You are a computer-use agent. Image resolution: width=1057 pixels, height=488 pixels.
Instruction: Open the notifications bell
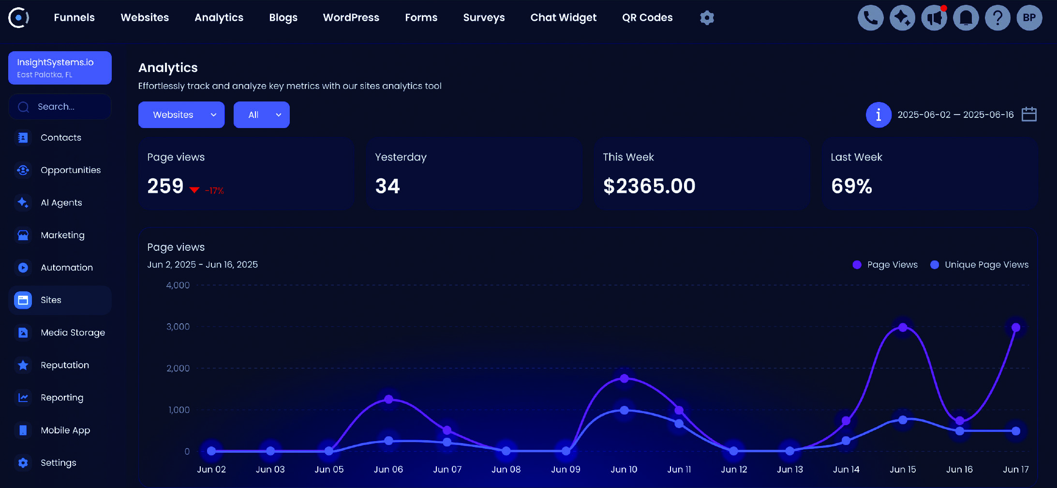(966, 18)
